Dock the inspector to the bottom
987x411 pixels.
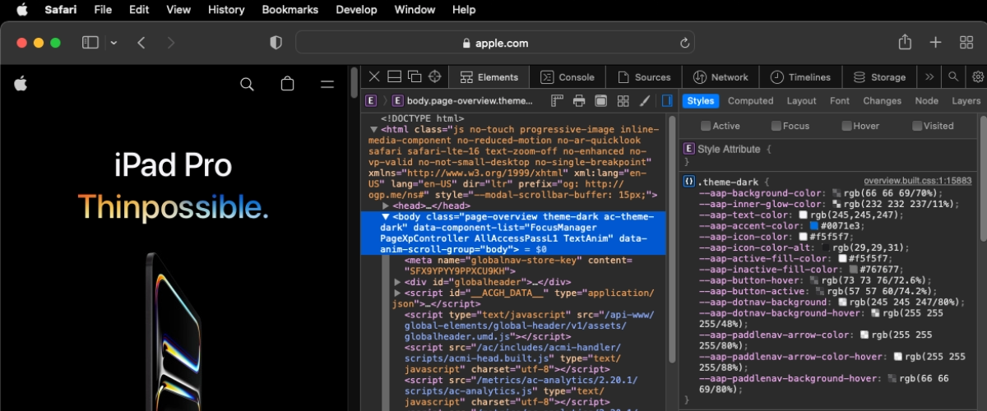click(x=394, y=76)
